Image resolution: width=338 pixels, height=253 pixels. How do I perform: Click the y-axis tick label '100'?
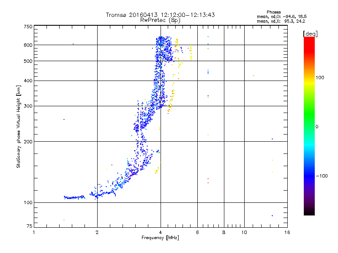pyautogui.click(x=28, y=203)
